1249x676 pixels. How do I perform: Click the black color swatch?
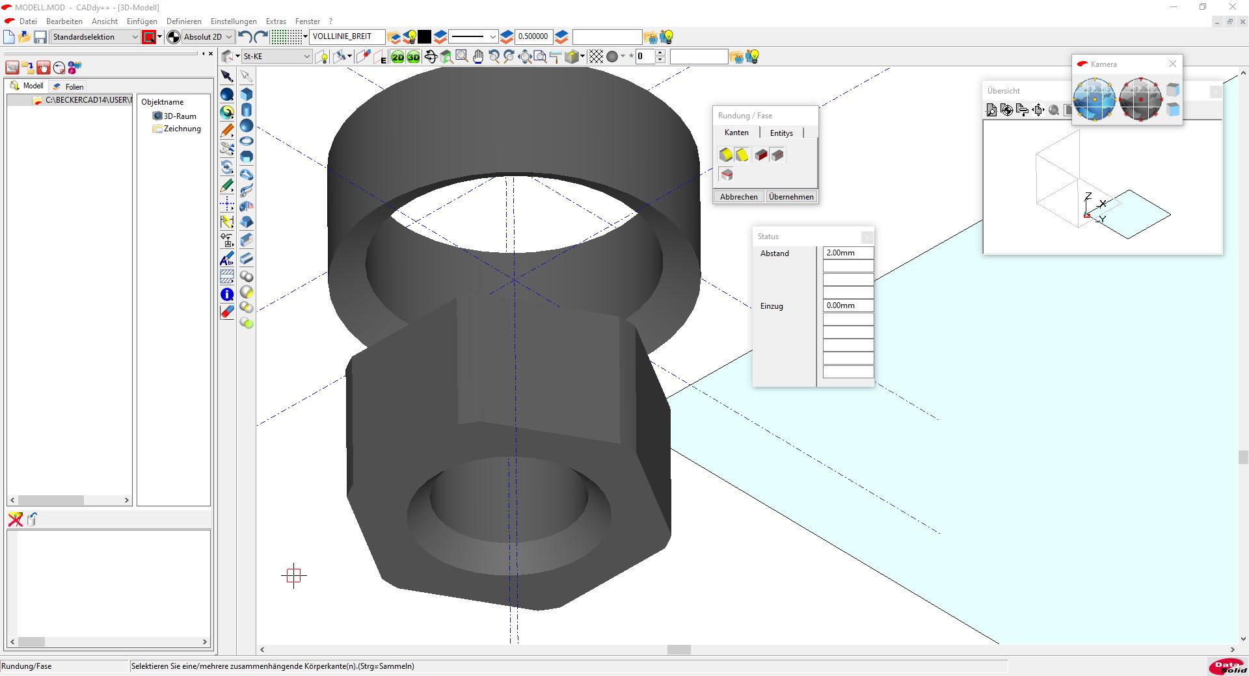click(x=424, y=37)
